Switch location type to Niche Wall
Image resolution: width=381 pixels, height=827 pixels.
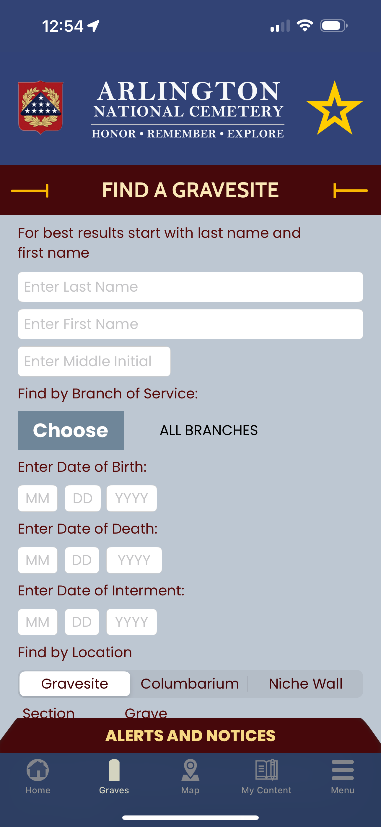305,684
